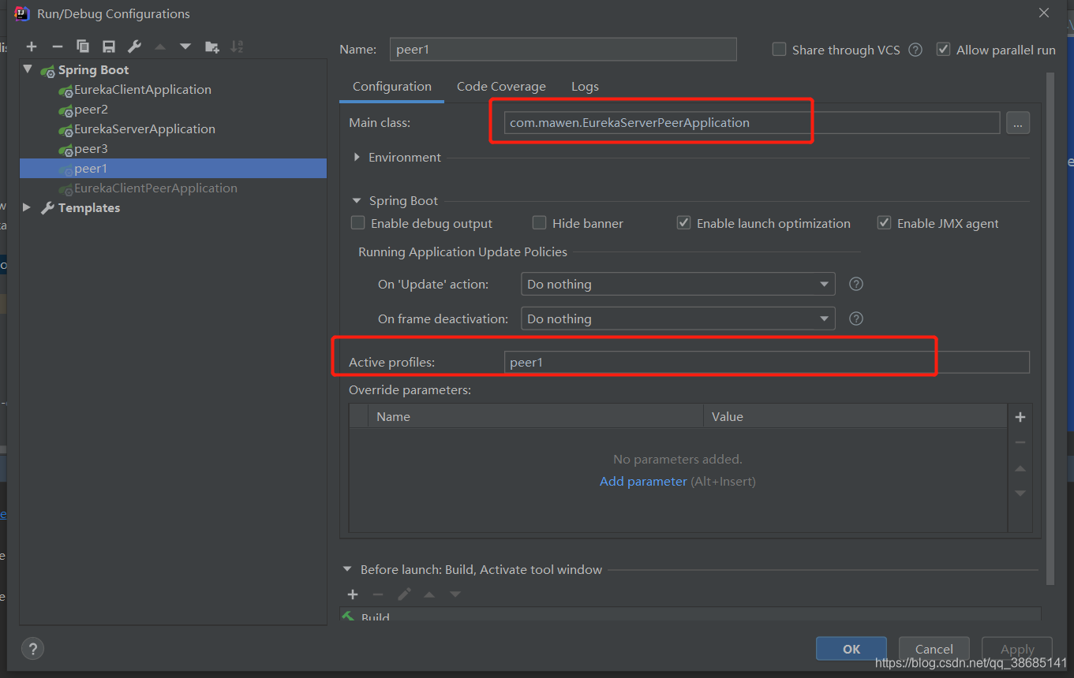
Task: Open edit templates wrench icon
Action: point(134,47)
